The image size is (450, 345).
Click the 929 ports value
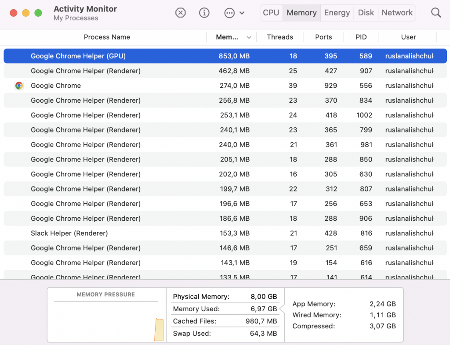330,86
